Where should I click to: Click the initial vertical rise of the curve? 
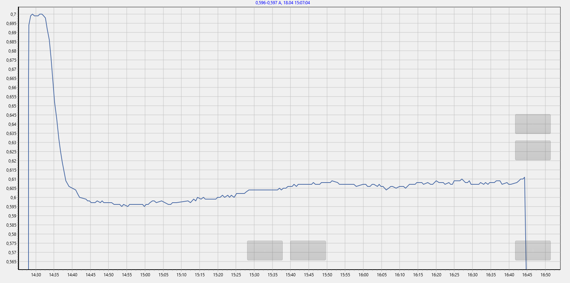pyautogui.click(x=29, y=141)
